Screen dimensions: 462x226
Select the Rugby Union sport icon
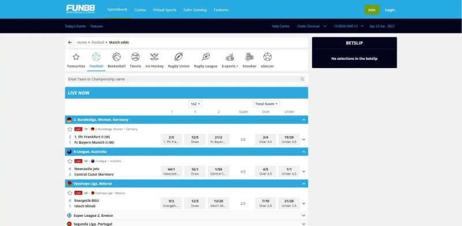click(178, 57)
